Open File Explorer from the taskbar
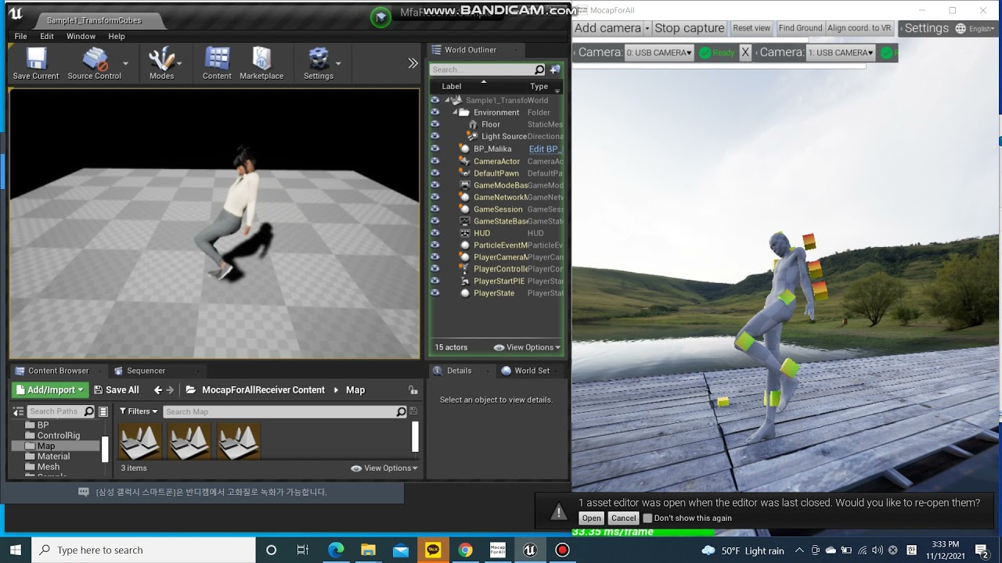 (368, 550)
